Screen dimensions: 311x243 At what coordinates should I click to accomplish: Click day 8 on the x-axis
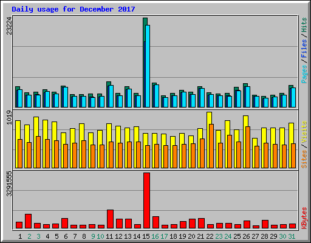click(x=84, y=236)
